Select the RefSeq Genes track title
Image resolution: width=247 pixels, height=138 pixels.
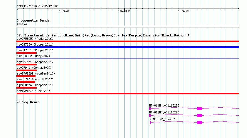(x=28, y=102)
